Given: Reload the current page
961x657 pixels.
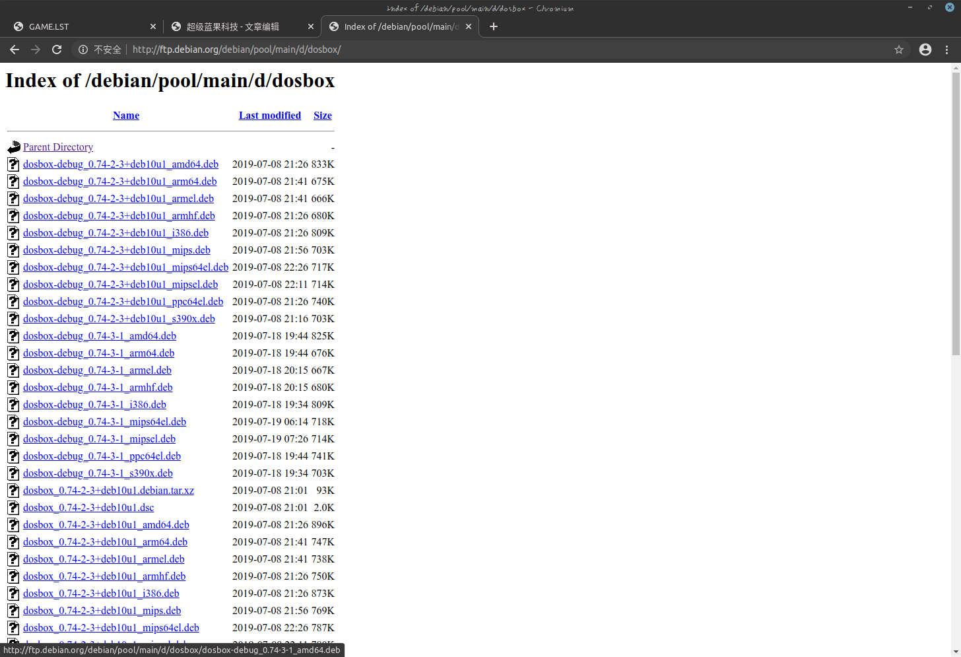Looking at the screenshot, I should (57, 50).
